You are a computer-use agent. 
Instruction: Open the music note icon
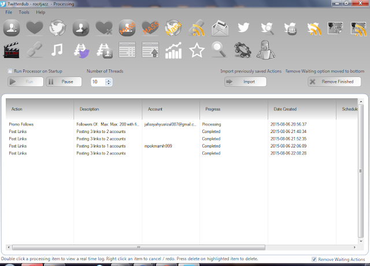pos(57,50)
